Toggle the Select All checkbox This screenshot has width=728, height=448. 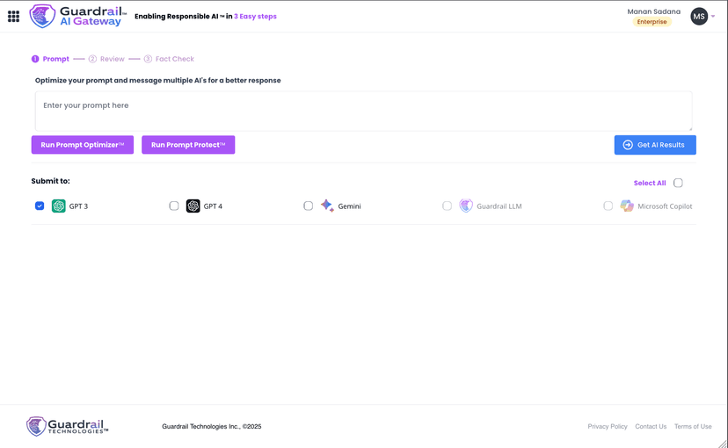(678, 183)
